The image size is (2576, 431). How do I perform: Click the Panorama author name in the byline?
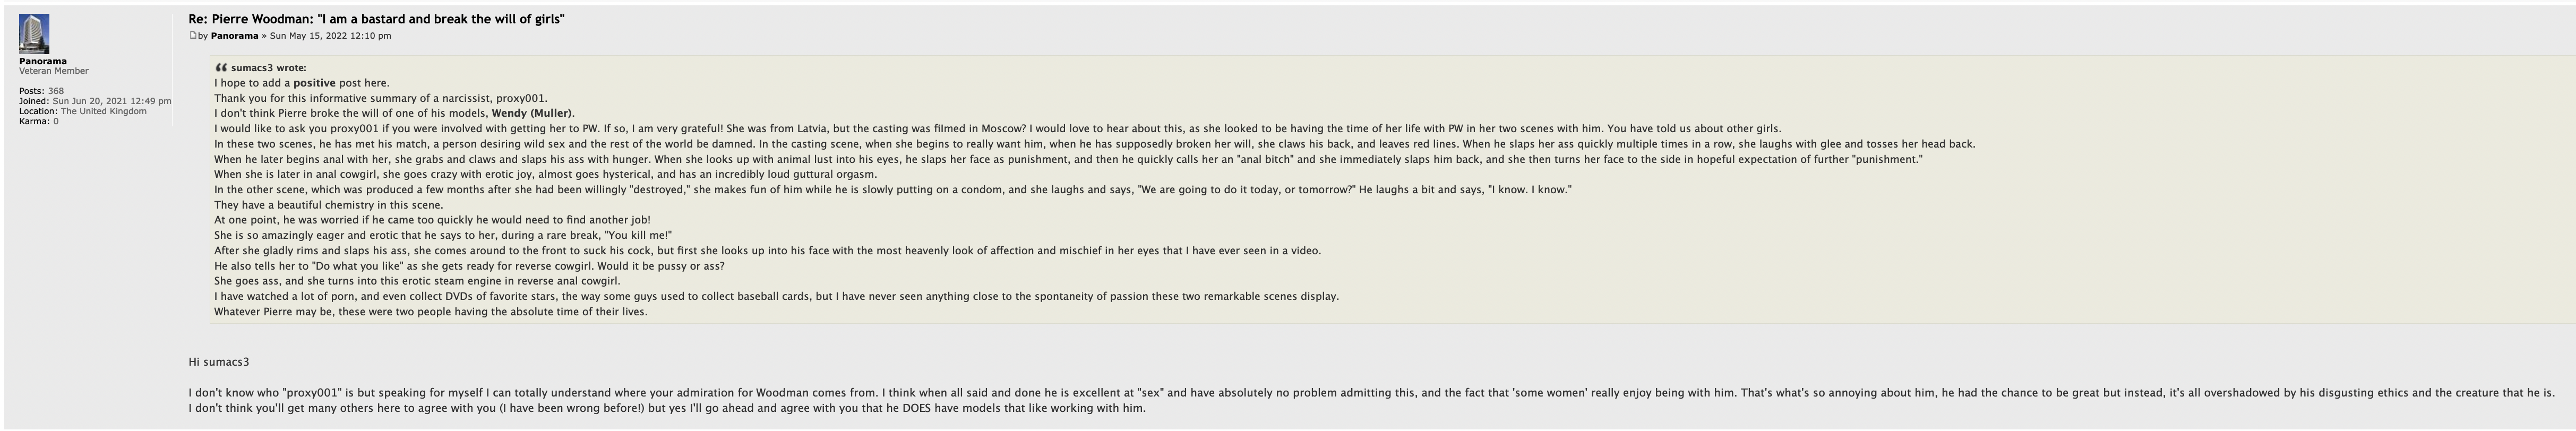(x=234, y=36)
